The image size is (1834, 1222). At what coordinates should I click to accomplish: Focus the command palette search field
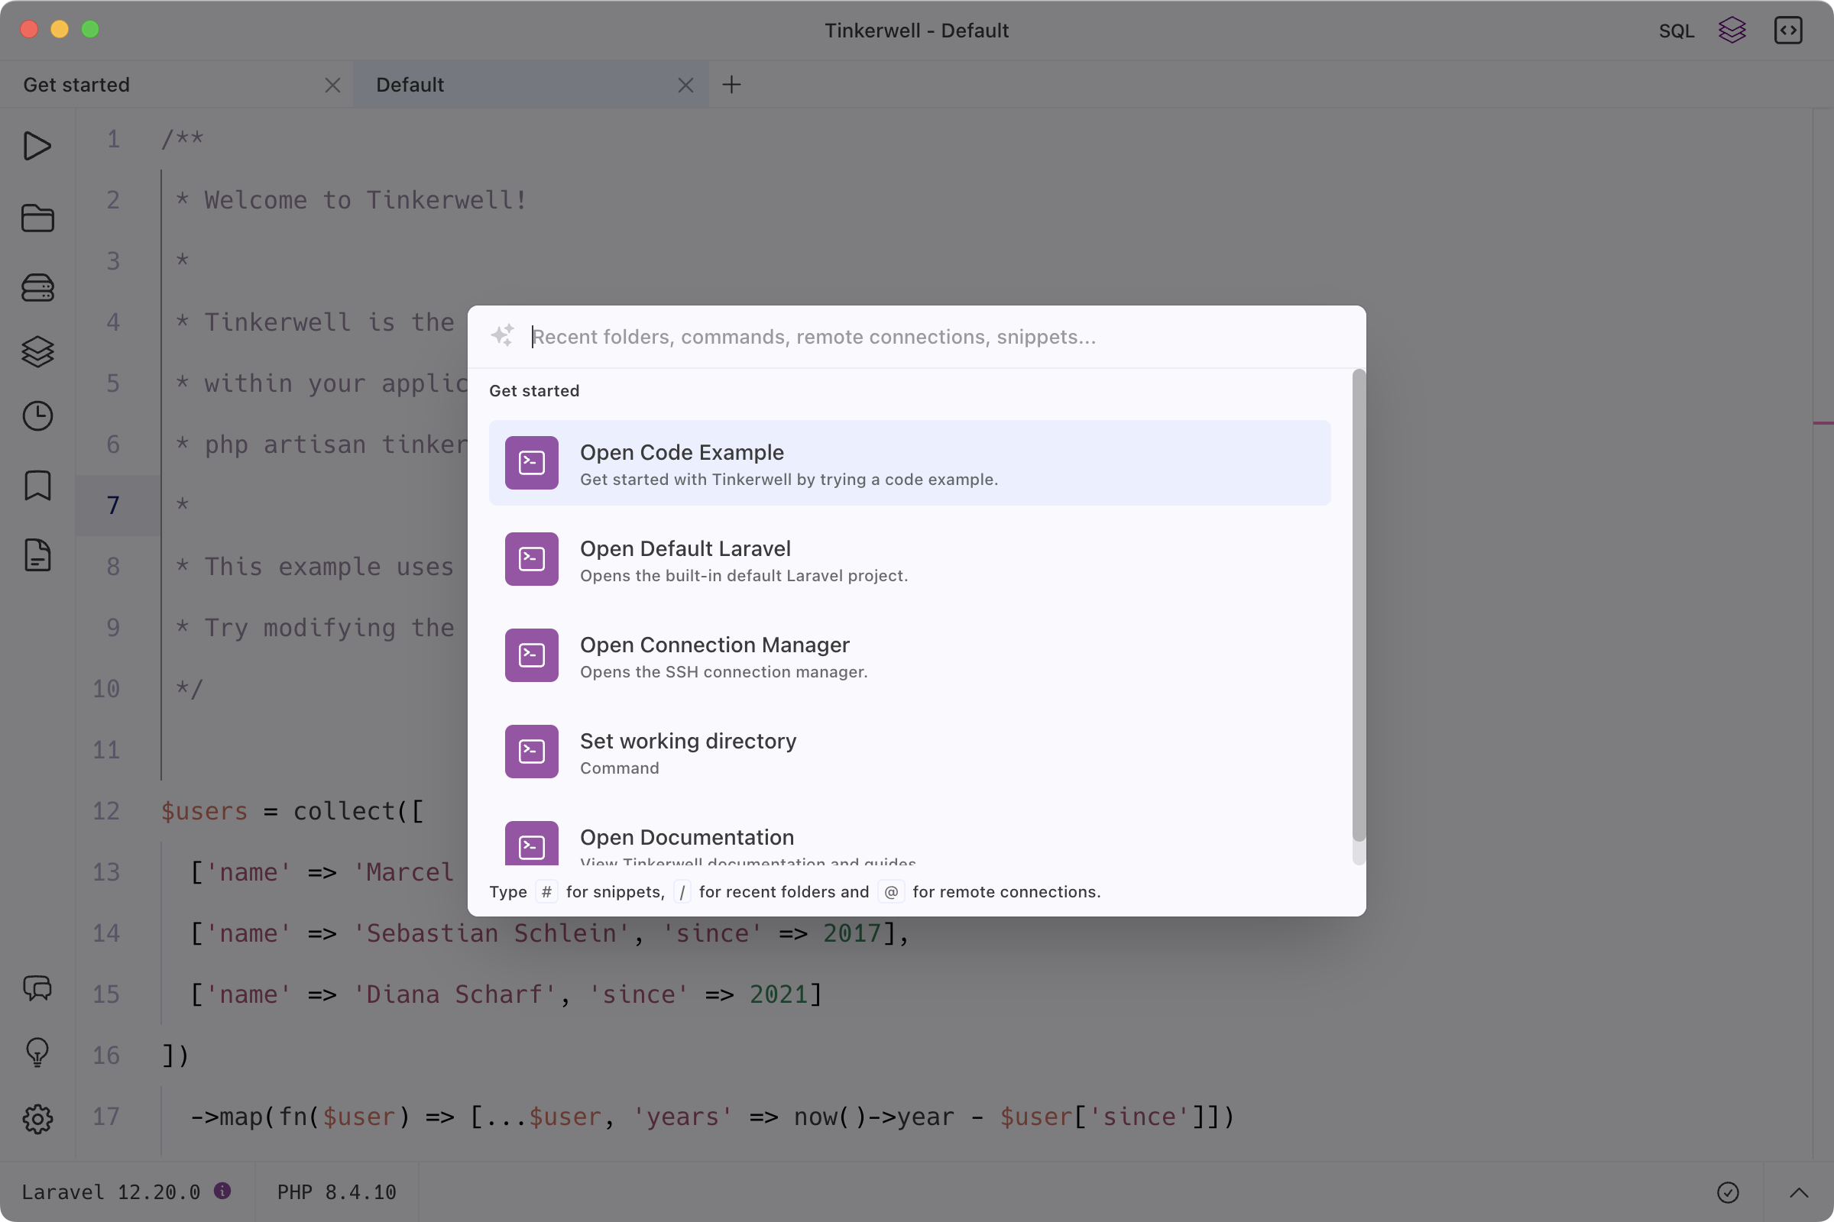(935, 337)
